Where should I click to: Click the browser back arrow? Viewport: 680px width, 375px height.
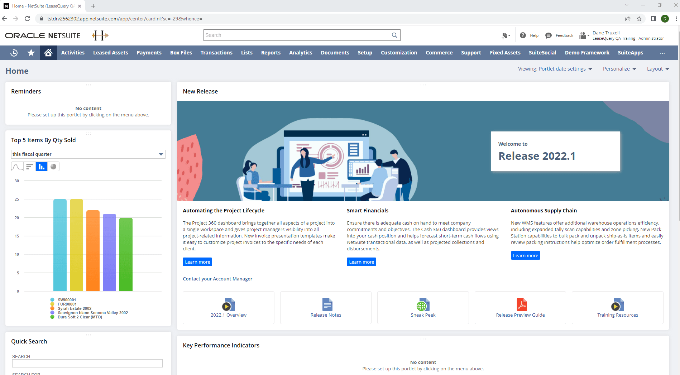pos(4,19)
